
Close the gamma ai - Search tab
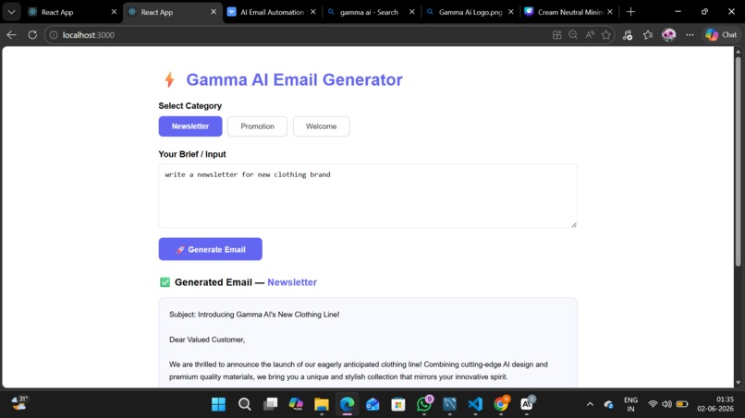[412, 12]
